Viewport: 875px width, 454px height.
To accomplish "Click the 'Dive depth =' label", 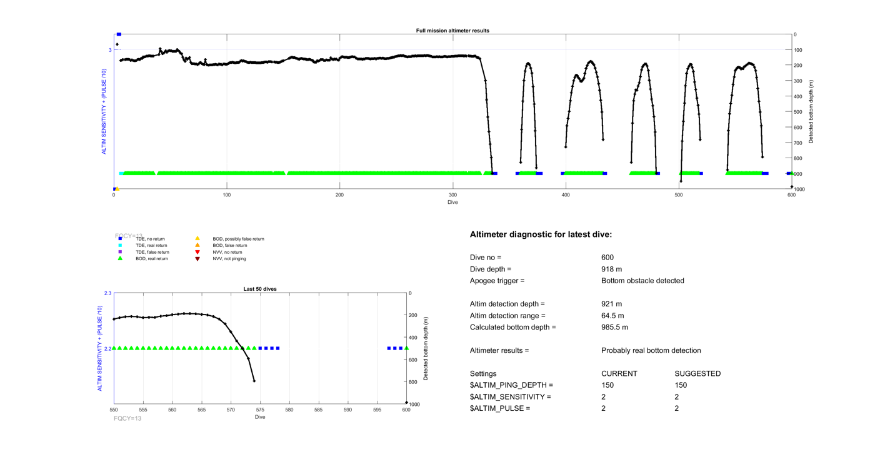I will 491,270.
